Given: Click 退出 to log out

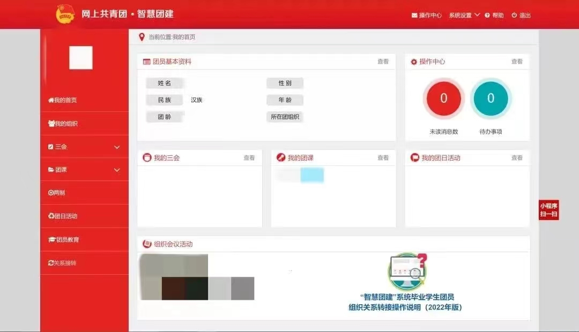Looking at the screenshot, I should [x=521, y=16].
